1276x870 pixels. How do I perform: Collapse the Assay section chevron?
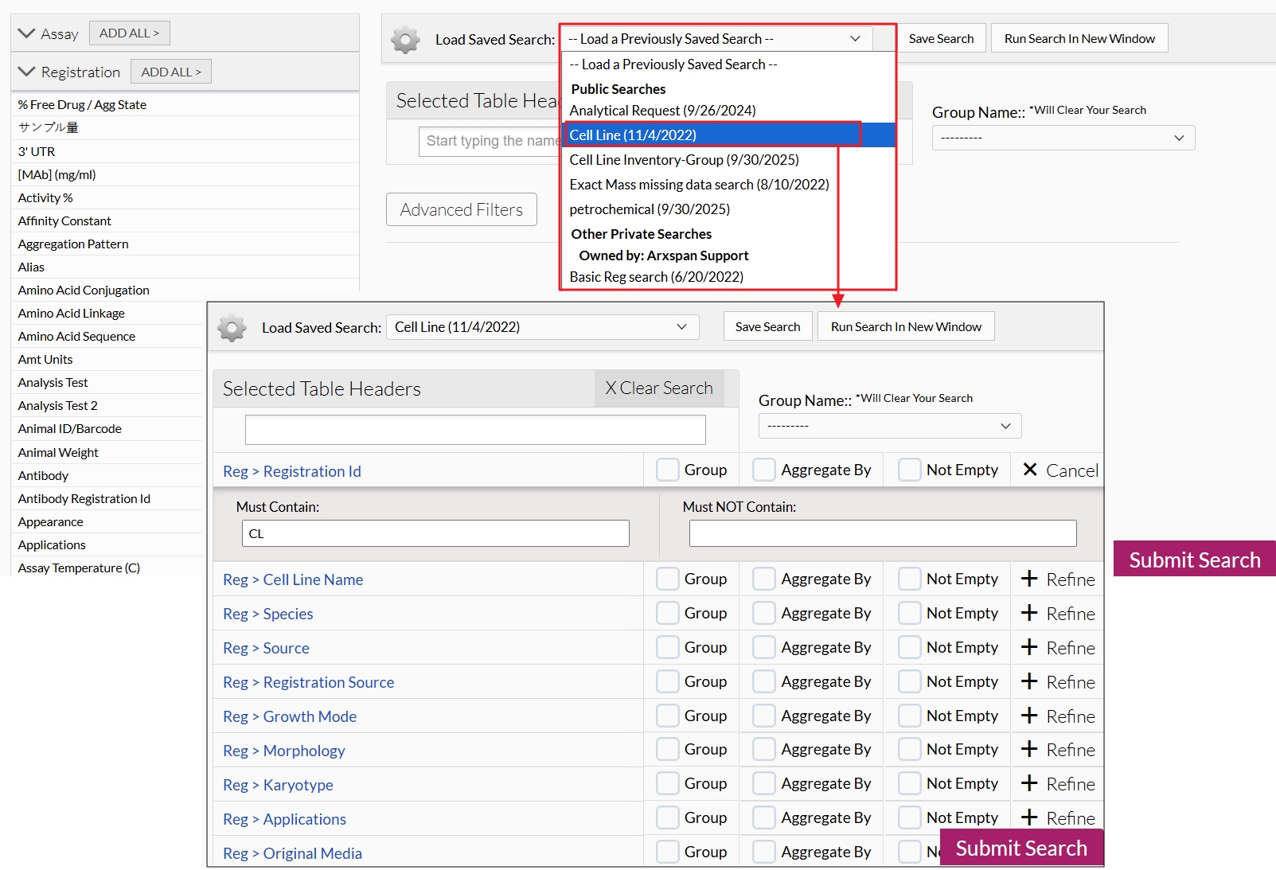point(26,33)
